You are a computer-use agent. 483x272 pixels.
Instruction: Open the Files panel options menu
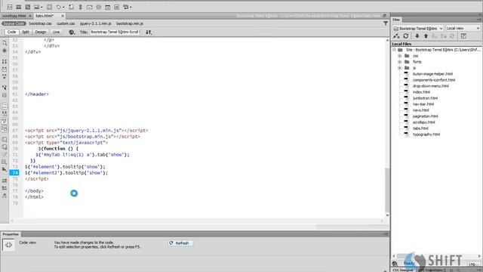478,20
